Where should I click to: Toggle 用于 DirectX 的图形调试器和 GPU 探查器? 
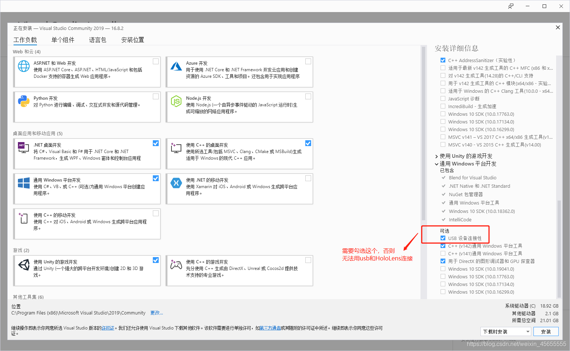[443, 261]
